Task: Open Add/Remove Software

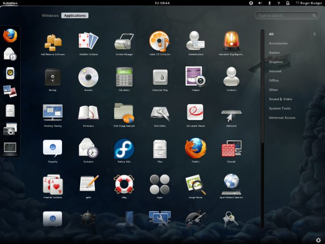Action: [x=53, y=43]
